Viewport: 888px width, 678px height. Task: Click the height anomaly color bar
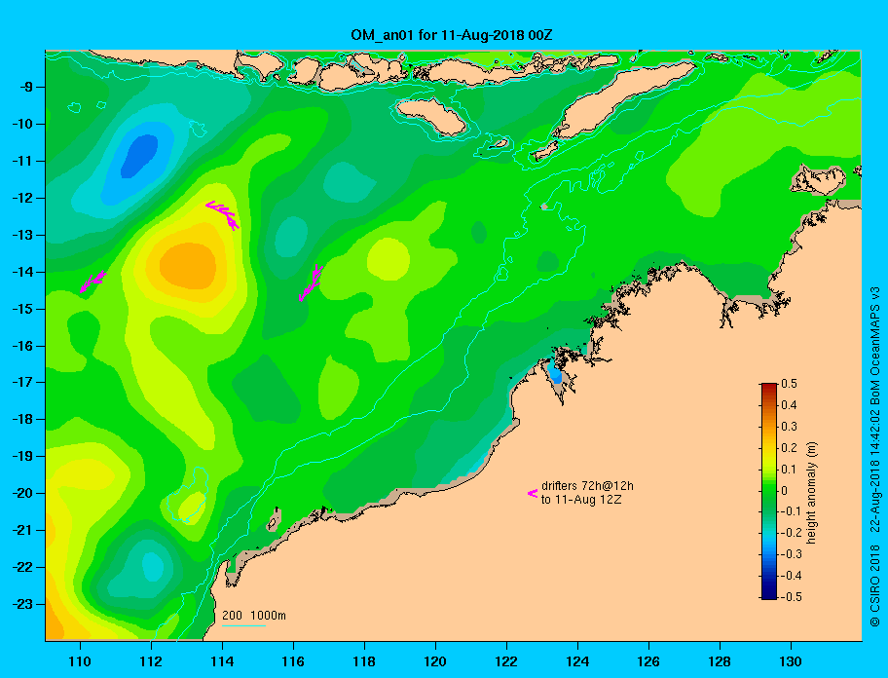click(x=769, y=491)
